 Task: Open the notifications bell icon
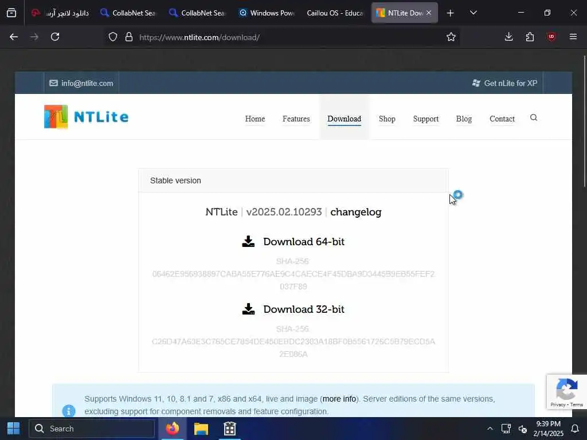click(x=575, y=429)
